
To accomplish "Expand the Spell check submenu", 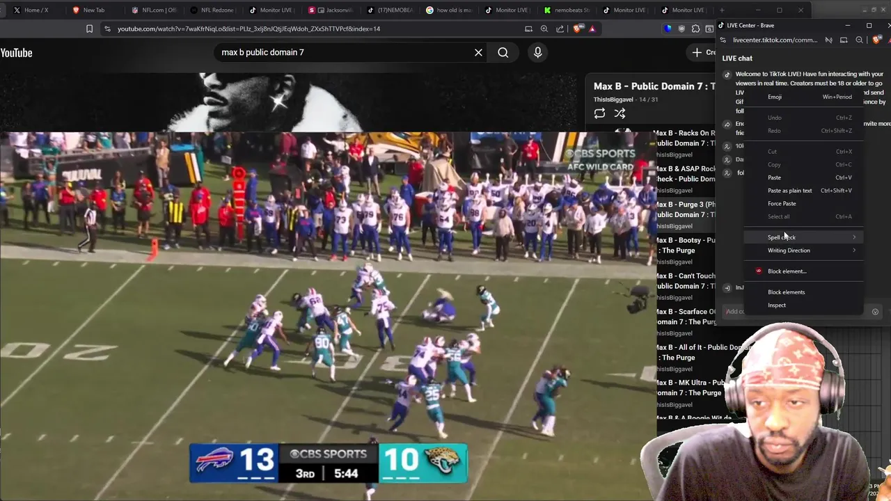I will [x=804, y=237].
